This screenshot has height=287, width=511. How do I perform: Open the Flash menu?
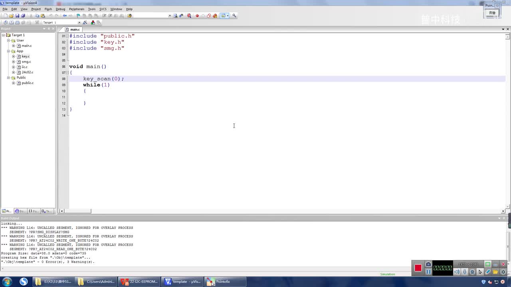click(48, 9)
